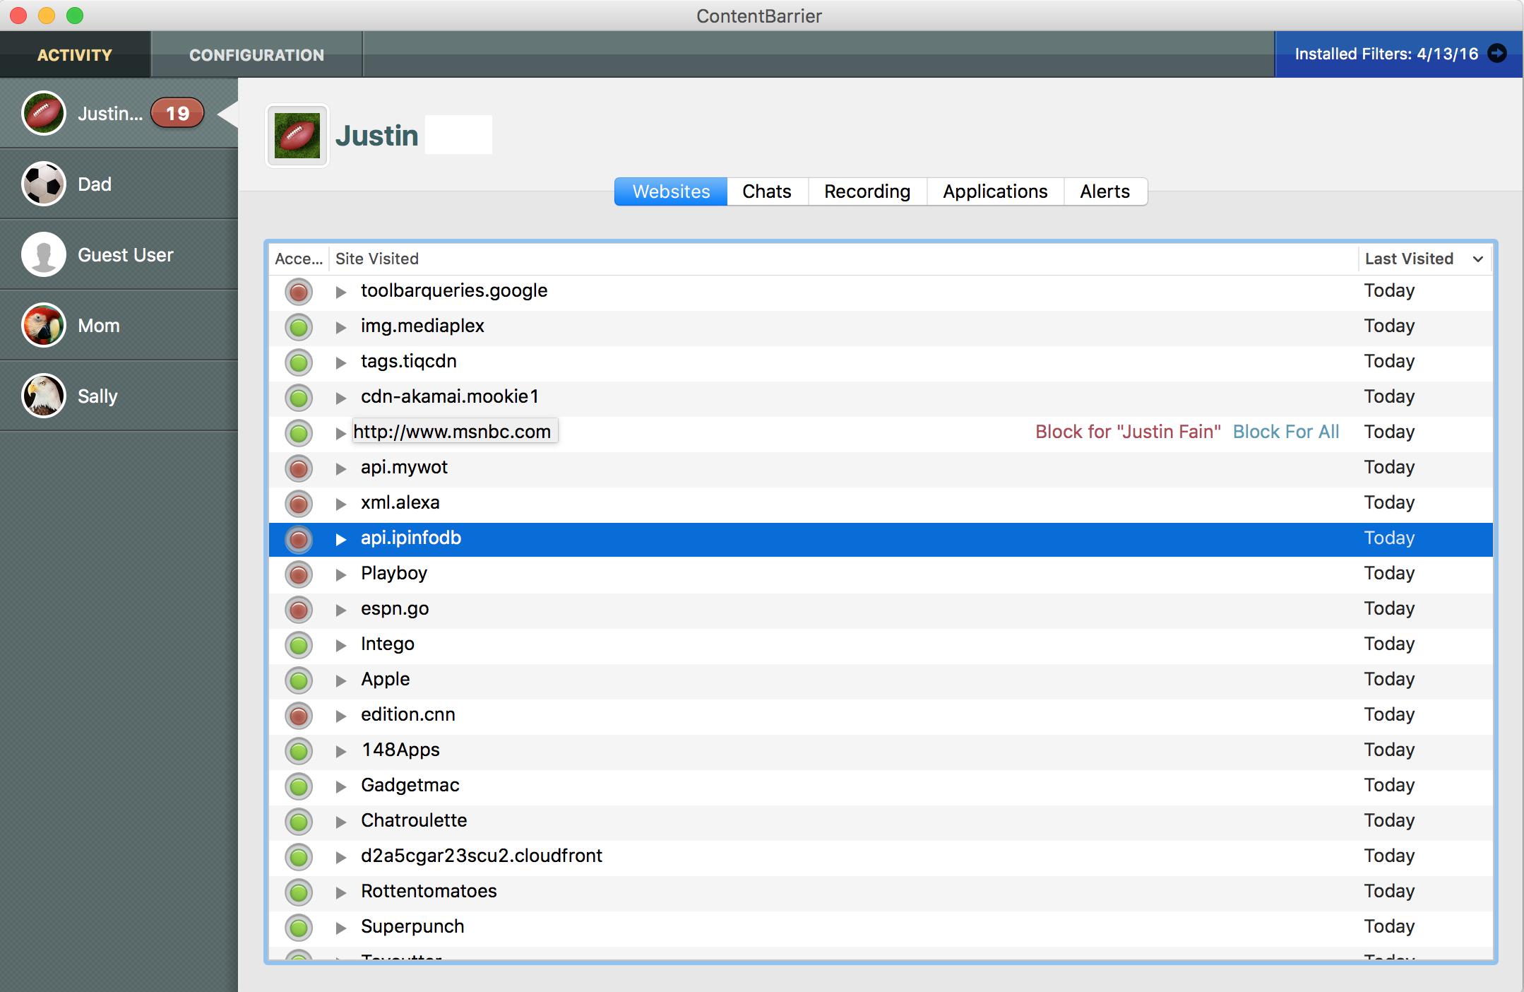Open the Recording tab

(x=867, y=191)
